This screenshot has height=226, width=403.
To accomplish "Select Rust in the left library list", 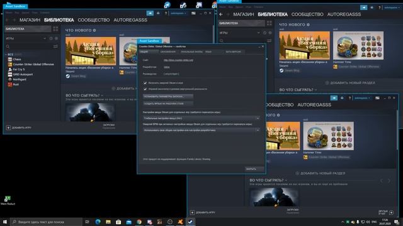I will coord(13,84).
